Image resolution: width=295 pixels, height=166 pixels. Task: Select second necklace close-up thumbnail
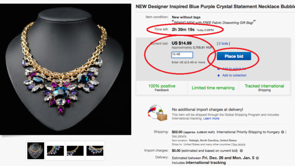55,151
